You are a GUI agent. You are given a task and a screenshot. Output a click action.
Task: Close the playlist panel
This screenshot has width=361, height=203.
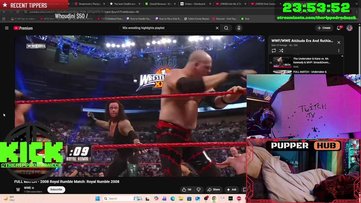pyautogui.click(x=339, y=42)
